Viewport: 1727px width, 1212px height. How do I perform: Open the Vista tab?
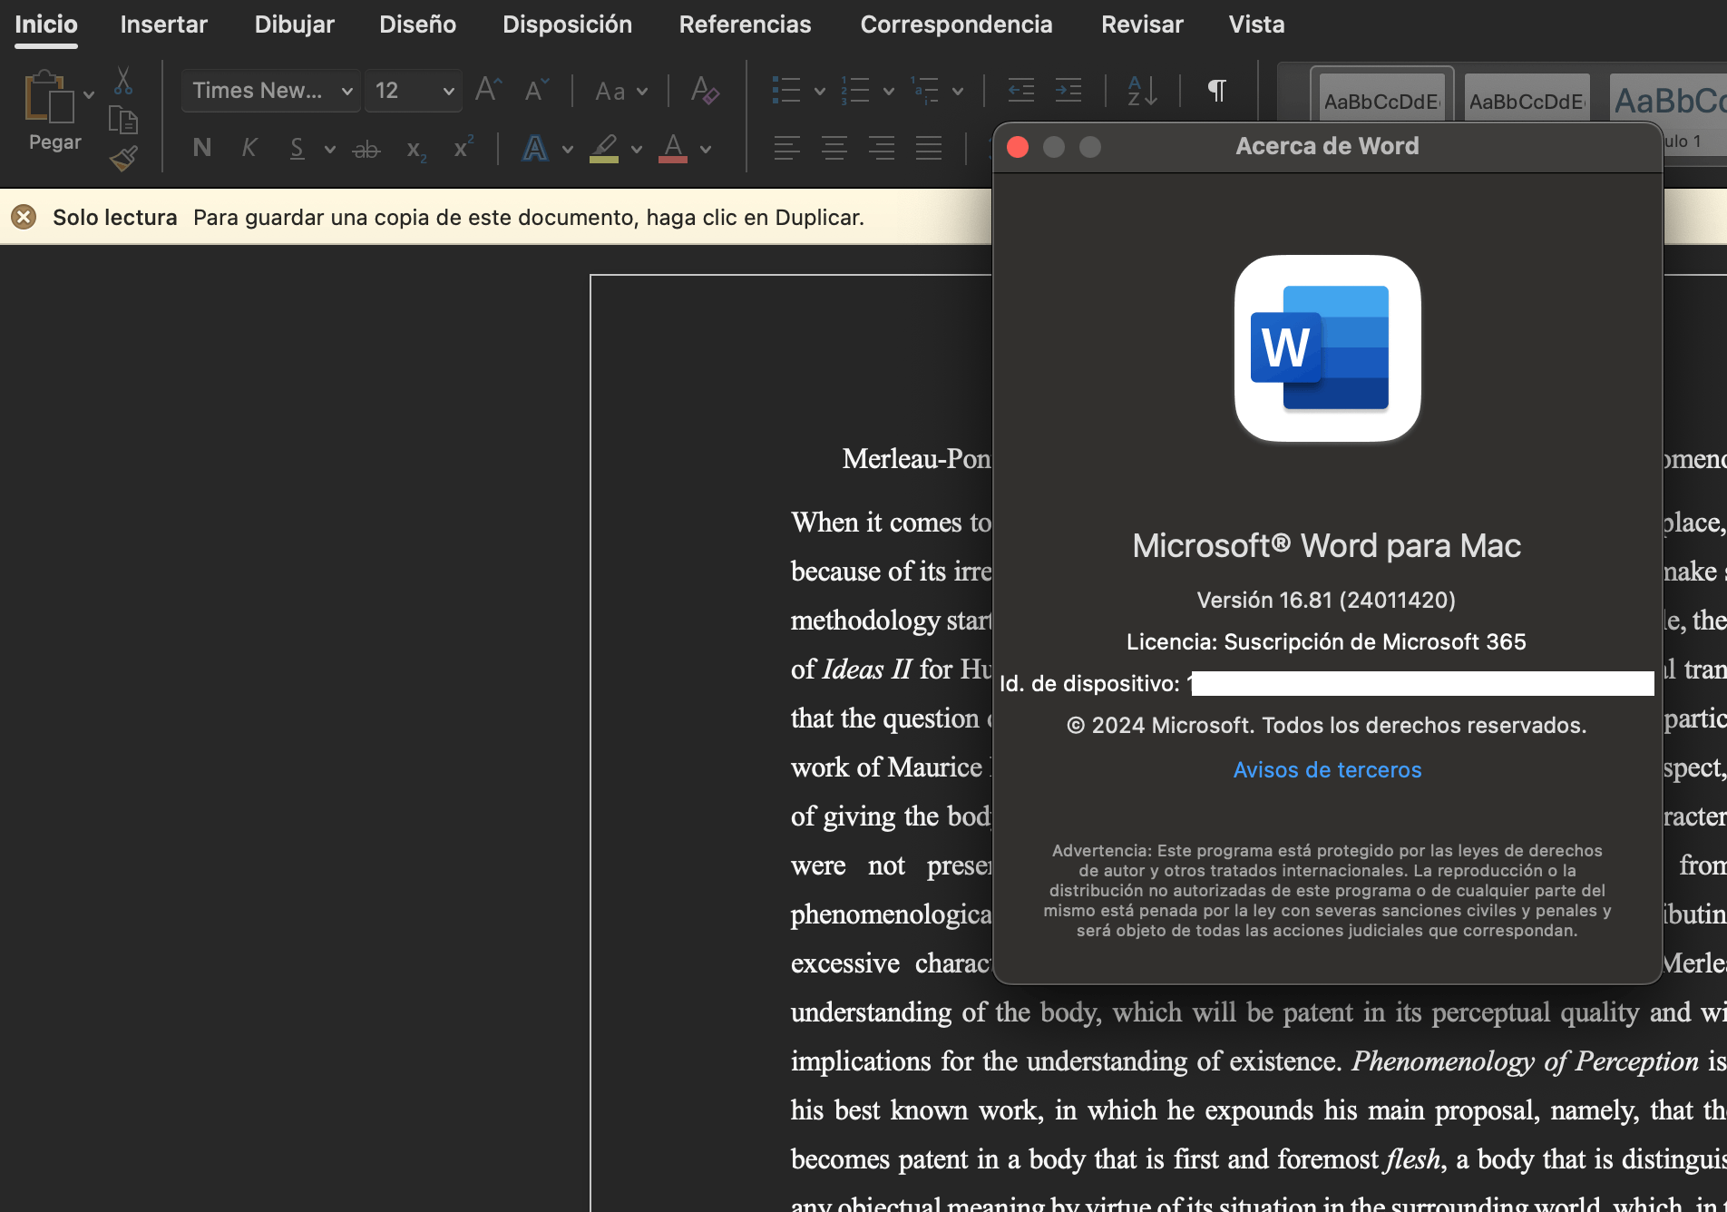(x=1257, y=24)
